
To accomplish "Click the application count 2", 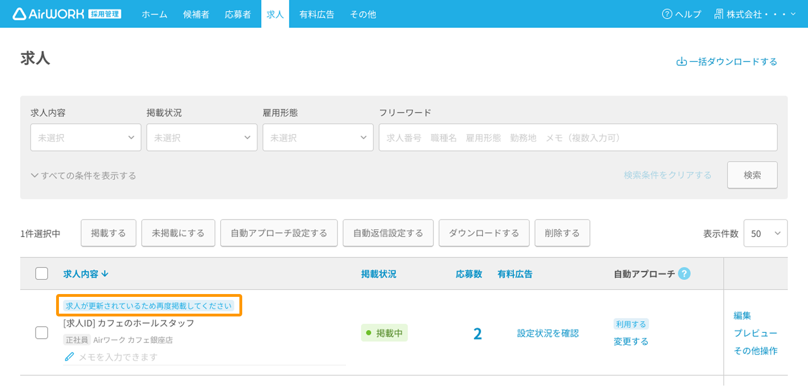I will [477, 334].
